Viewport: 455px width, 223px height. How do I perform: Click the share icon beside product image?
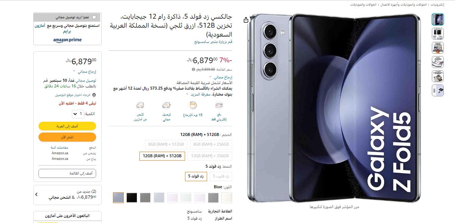click(x=246, y=20)
